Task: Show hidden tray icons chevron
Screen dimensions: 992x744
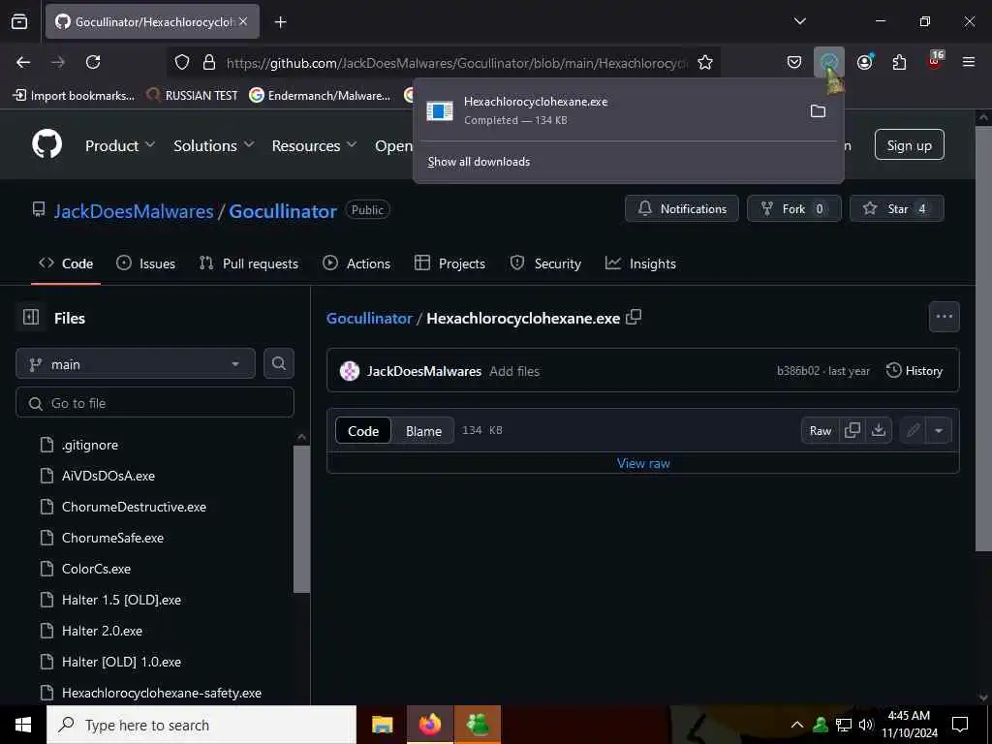Action: (x=797, y=725)
